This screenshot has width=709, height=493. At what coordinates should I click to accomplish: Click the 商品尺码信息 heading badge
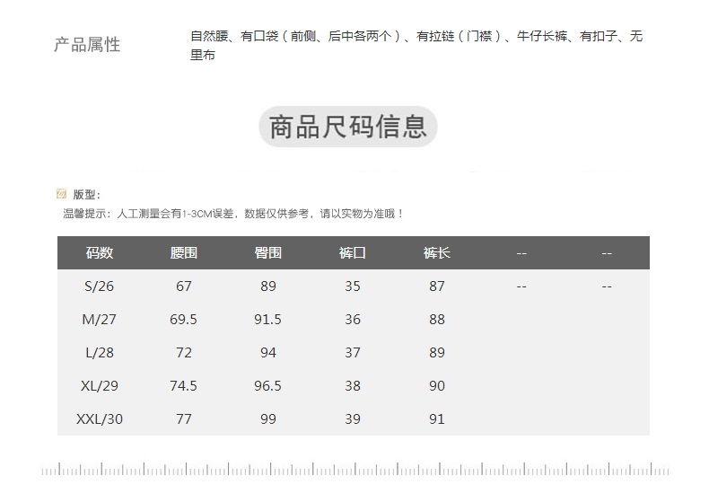click(x=347, y=127)
